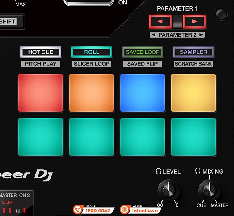Click the SAVED FLIP label
The height and width of the screenshot is (216, 234).
[142, 64]
